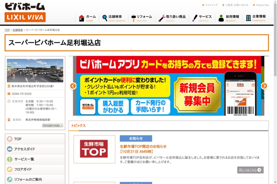Show next banner slide with right arrow
Screen dimensions: 277x184
(x=264, y=86)
